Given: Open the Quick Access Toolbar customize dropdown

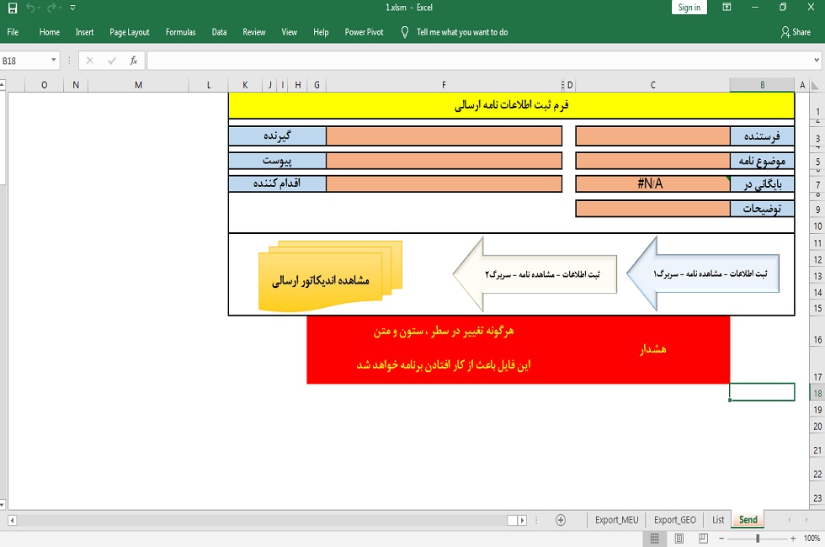Looking at the screenshot, I should pos(72,8).
